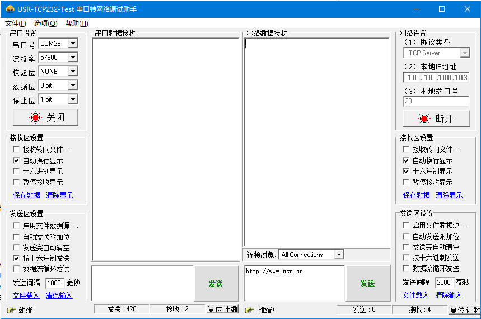Click the serial 发送间隔 1000 field

[x=54, y=283]
